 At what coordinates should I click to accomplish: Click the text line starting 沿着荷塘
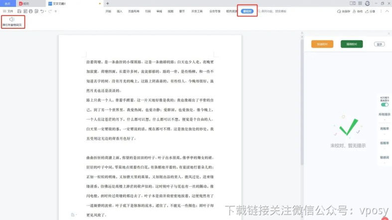coord(150,62)
